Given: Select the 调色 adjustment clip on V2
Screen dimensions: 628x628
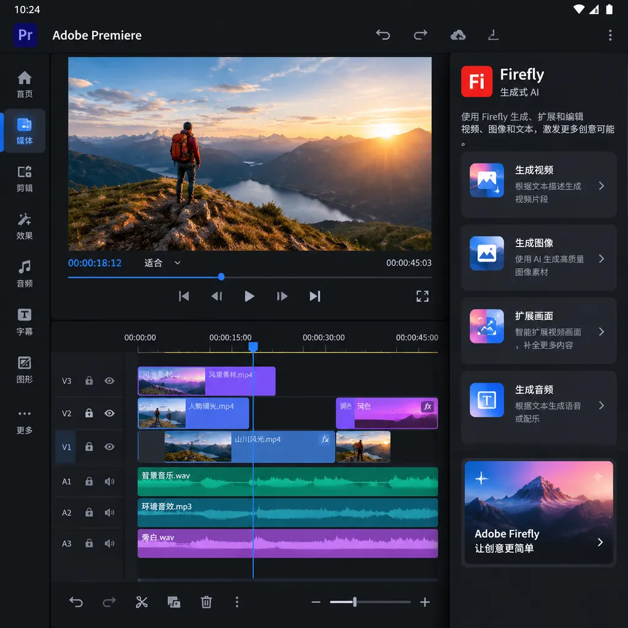Looking at the screenshot, I should (387, 413).
